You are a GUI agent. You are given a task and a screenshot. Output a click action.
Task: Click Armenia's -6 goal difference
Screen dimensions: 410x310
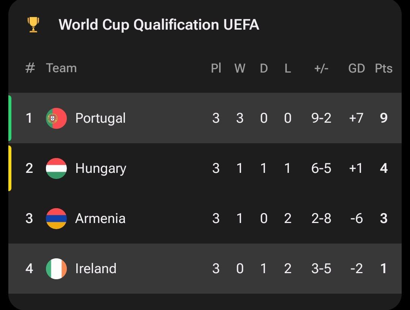pos(356,218)
